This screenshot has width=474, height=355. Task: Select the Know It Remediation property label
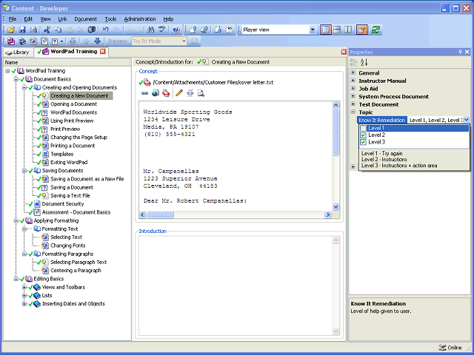pyautogui.click(x=381, y=120)
